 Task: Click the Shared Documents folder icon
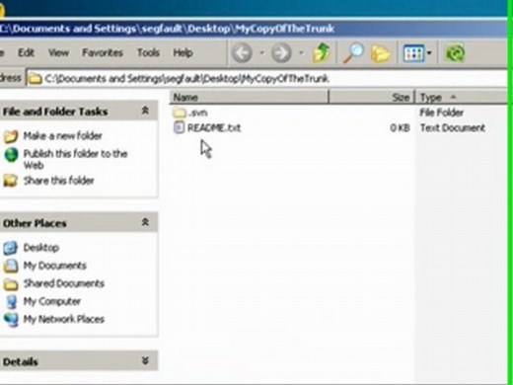coord(11,283)
